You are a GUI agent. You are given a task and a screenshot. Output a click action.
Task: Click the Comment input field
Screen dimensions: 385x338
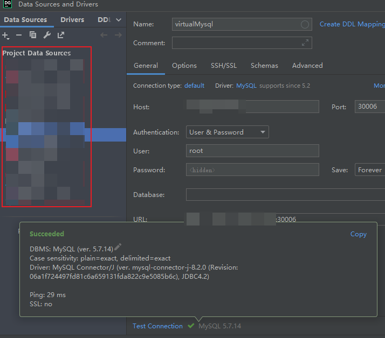[242, 43]
